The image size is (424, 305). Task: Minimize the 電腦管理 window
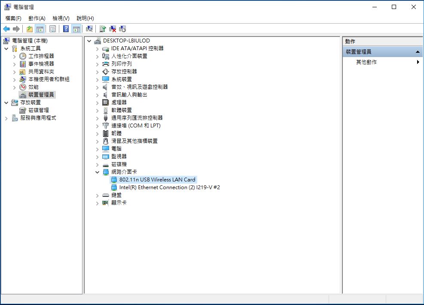[375, 7]
